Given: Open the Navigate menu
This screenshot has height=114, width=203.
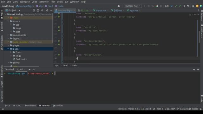Looking at the screenshot, I should point(25,2).
